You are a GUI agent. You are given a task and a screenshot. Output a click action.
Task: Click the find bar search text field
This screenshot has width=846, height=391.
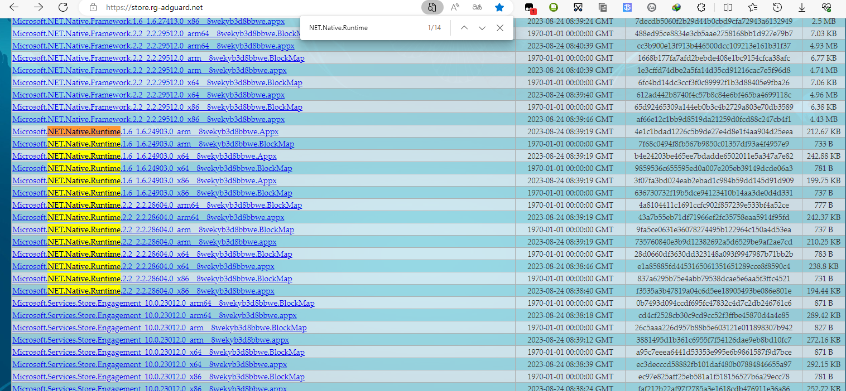point(363,28)
